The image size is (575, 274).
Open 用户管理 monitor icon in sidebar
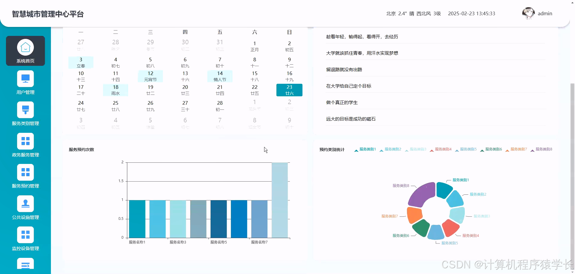[x=25, y=79]
